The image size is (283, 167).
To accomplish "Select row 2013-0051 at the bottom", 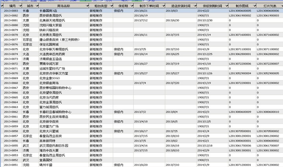I will pos(11,165).
